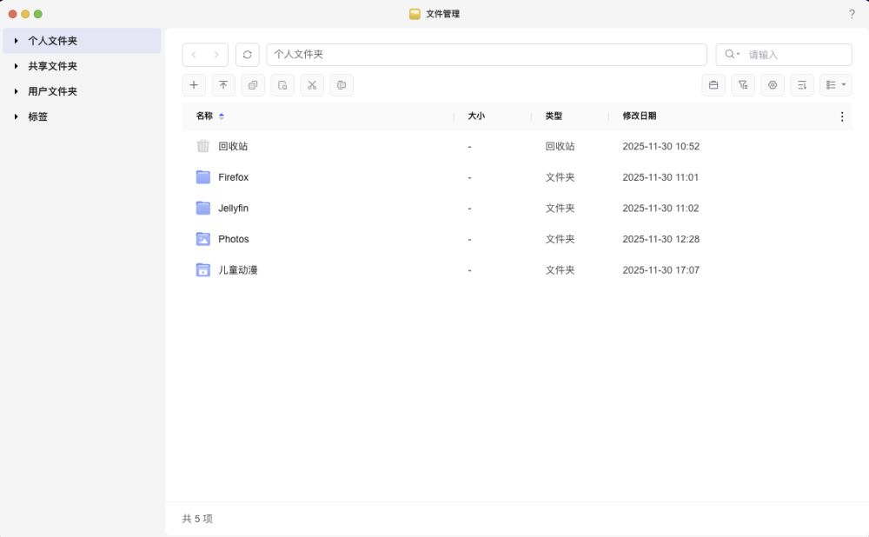Click the help question mark icon

[852, 15]
